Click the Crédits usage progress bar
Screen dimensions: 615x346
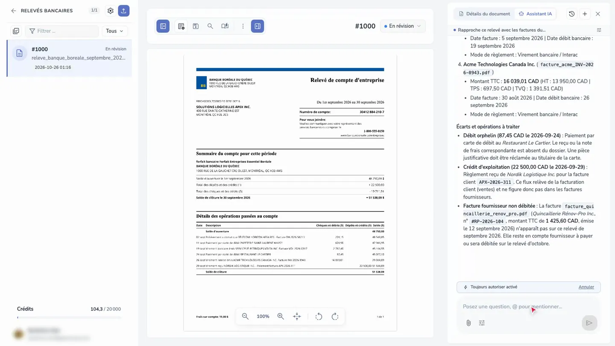pos(69,317)
